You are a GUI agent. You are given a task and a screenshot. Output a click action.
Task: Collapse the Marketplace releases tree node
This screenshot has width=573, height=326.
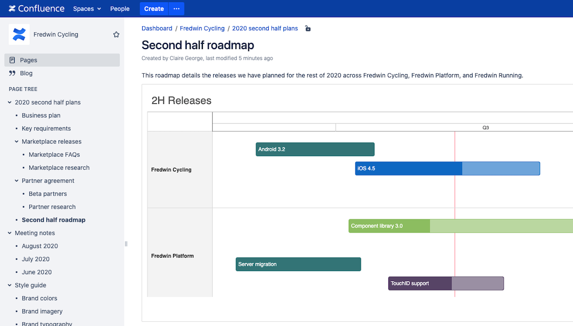[x=17, y=142]
